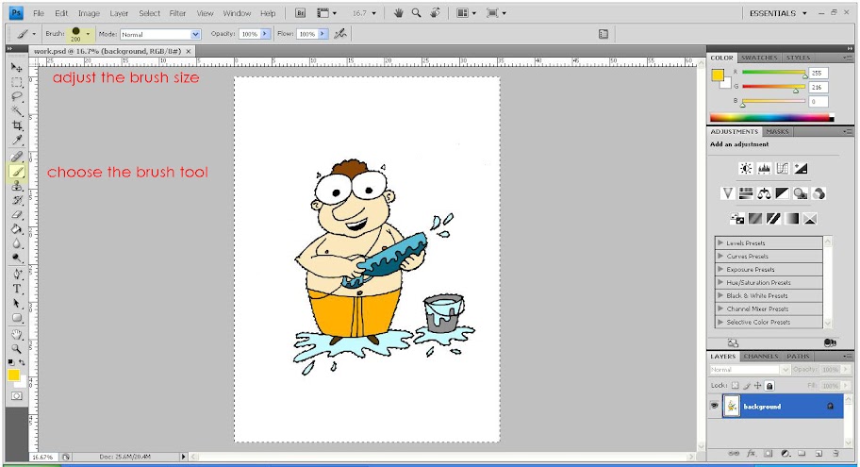Expand Curves Presets

point(720,256)
